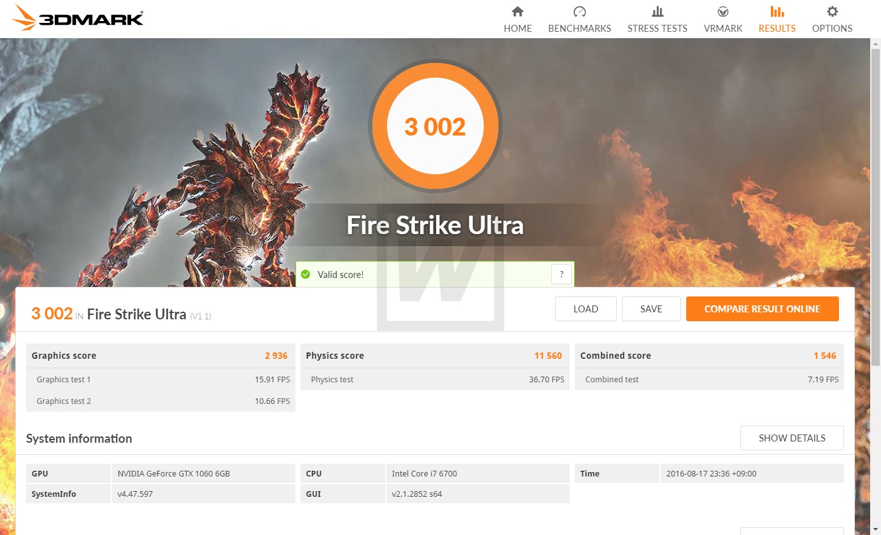Viewport: 881px width, 535px height.
Task: Open the Options tab
Action: [832, 20]
